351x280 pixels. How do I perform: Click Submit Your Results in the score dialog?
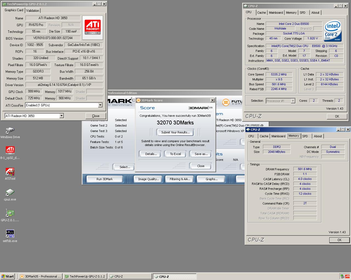point(175,132)
